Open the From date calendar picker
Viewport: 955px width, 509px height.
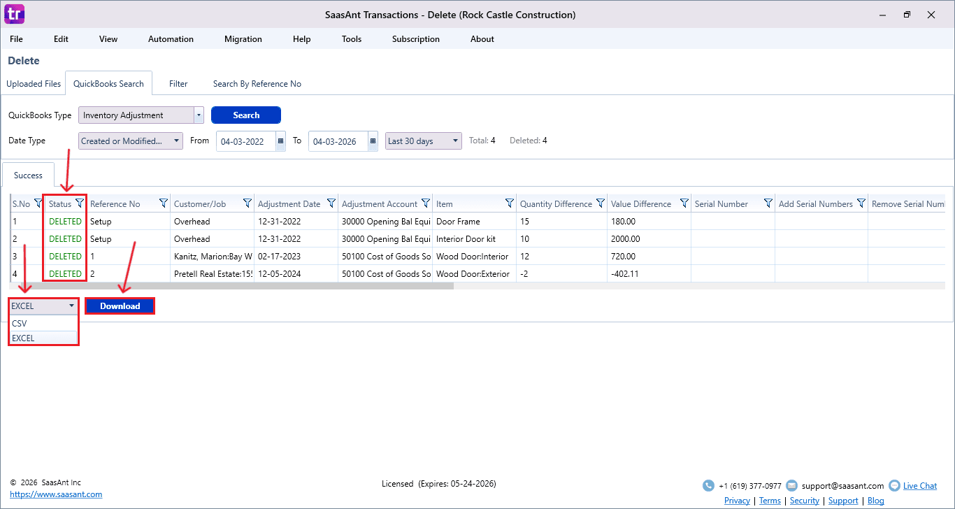(281, 141)
